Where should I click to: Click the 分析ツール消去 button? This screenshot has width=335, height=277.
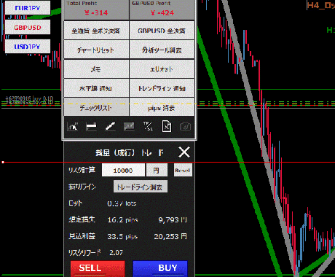pos(162,50)
